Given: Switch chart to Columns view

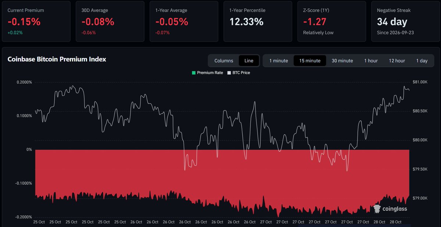Looking at the screenshot, I should click(224, 61).
